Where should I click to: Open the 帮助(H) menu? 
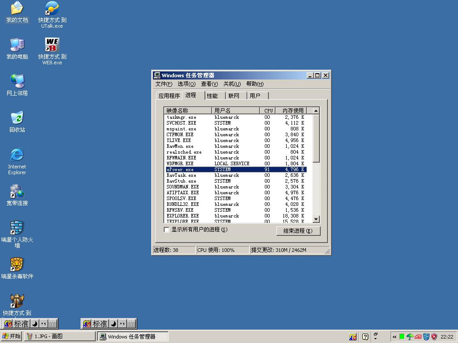point(254,84)
